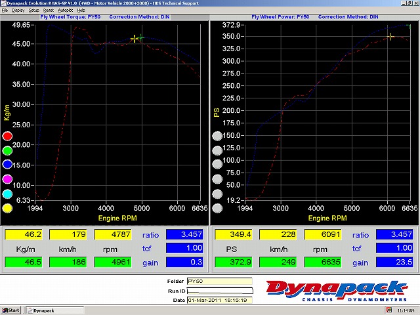Click the Folder field showing PY50
Screen dimensions: 420x315
pyautogui.click(x=220, y=282)
